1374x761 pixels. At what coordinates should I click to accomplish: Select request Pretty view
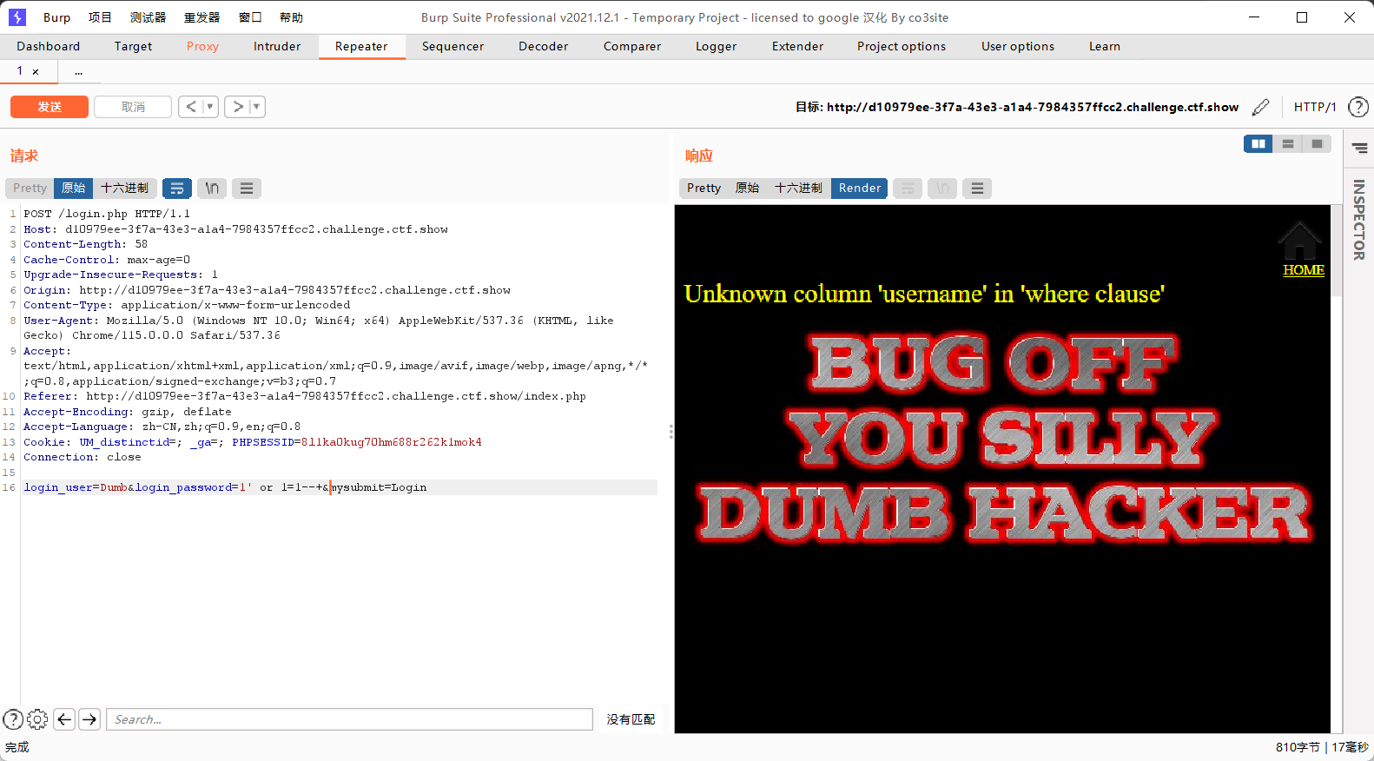point(30,188)
